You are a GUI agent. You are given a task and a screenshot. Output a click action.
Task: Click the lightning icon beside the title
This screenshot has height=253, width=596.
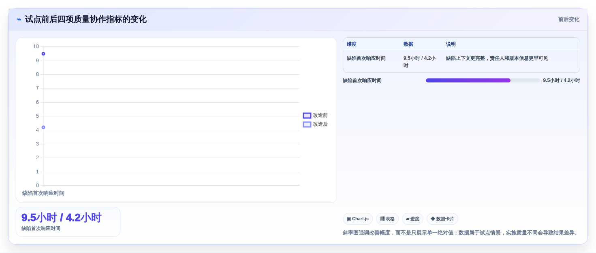coord(19,19)
